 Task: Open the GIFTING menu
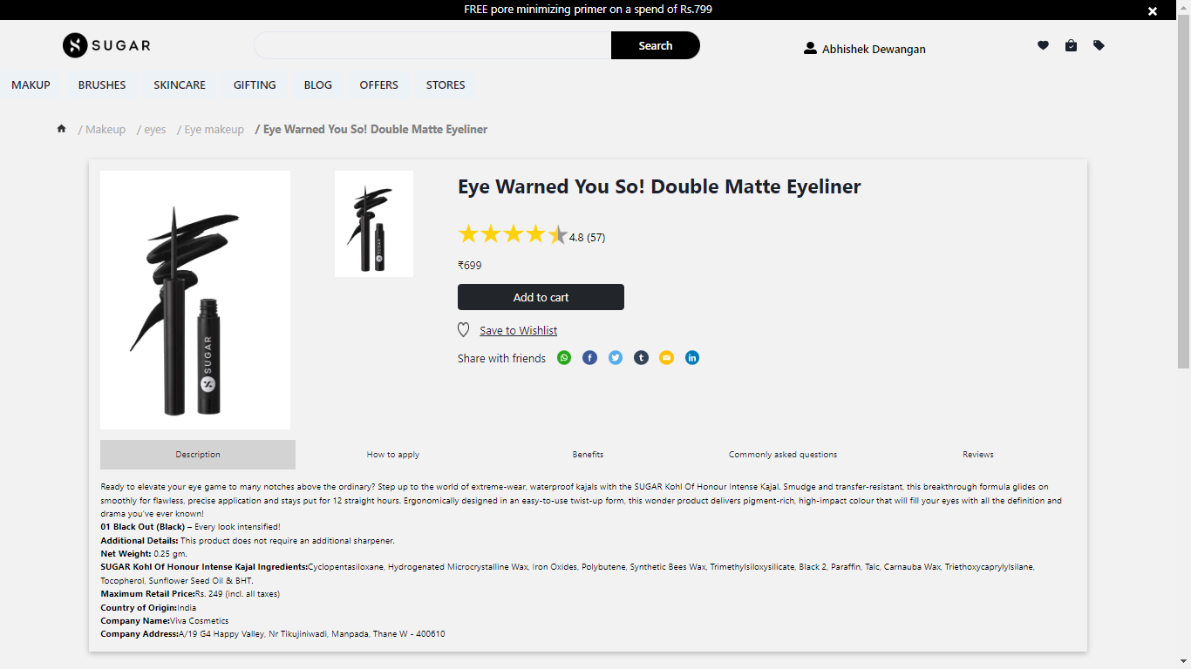(255, 85)
